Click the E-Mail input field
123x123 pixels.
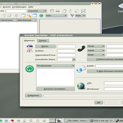click(x=109, y=66)
